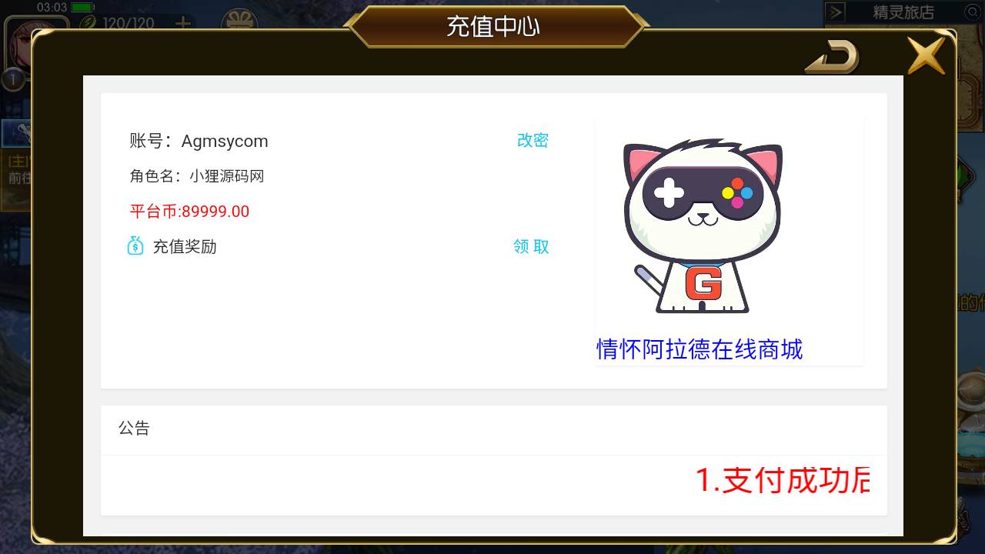The image size is (985, 554).
Task: Click the gift box icon in top bar
Action: coord(240,21)
